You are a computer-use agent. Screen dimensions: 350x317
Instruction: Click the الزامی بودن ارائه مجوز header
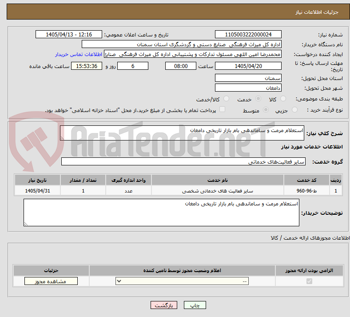[309, 270]
